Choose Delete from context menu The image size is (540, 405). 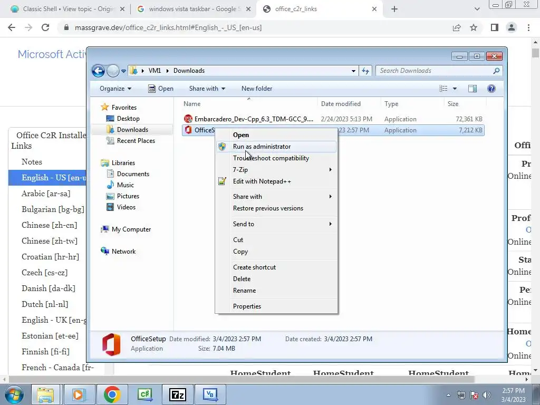[x=276, y=279]
